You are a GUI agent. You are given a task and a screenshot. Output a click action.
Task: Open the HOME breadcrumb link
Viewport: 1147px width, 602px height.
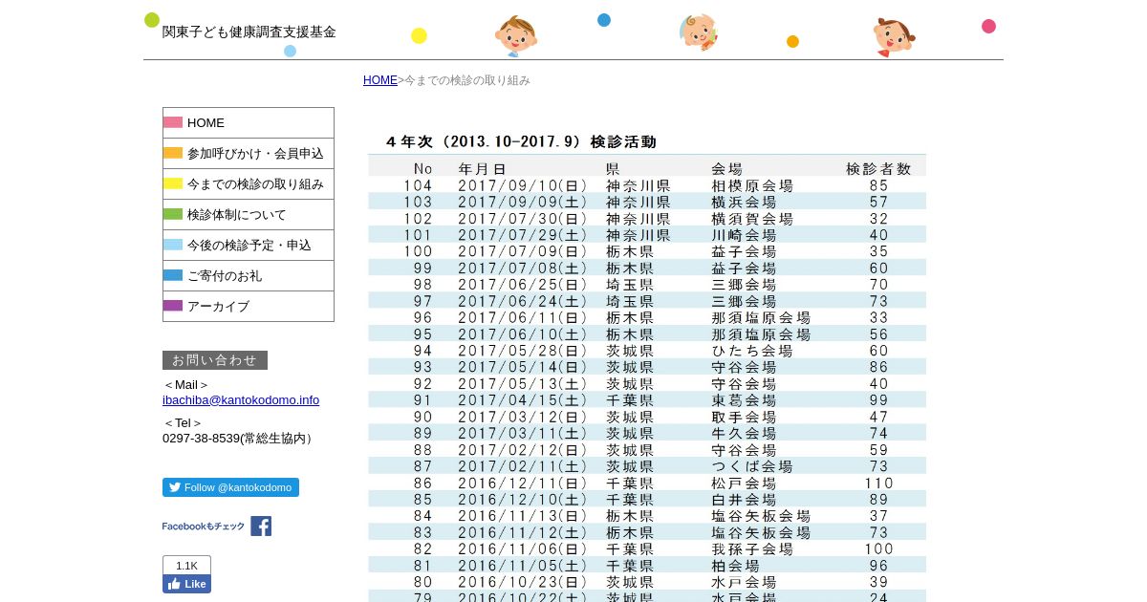[379, 80]
